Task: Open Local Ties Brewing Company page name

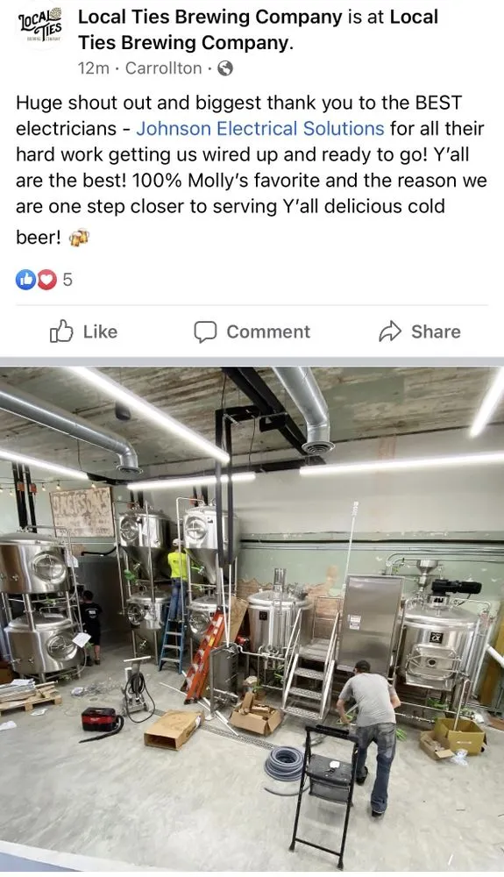Action: 209,17
